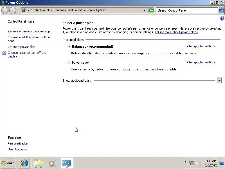This screenshot has width=225, height=169.
Task: Click the Select a power plan heading
Action: click(78, 23)
